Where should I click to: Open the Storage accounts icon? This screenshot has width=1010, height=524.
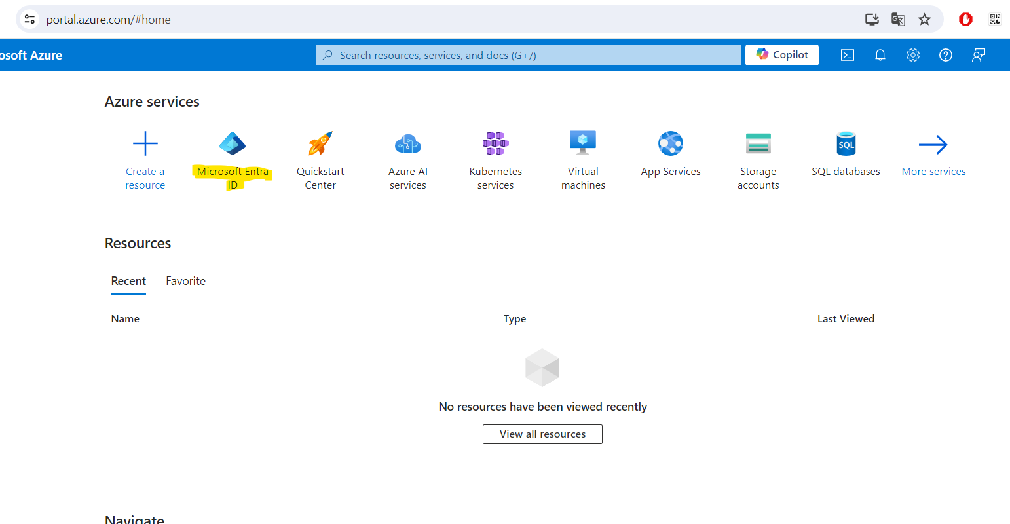tap(758, 143)
